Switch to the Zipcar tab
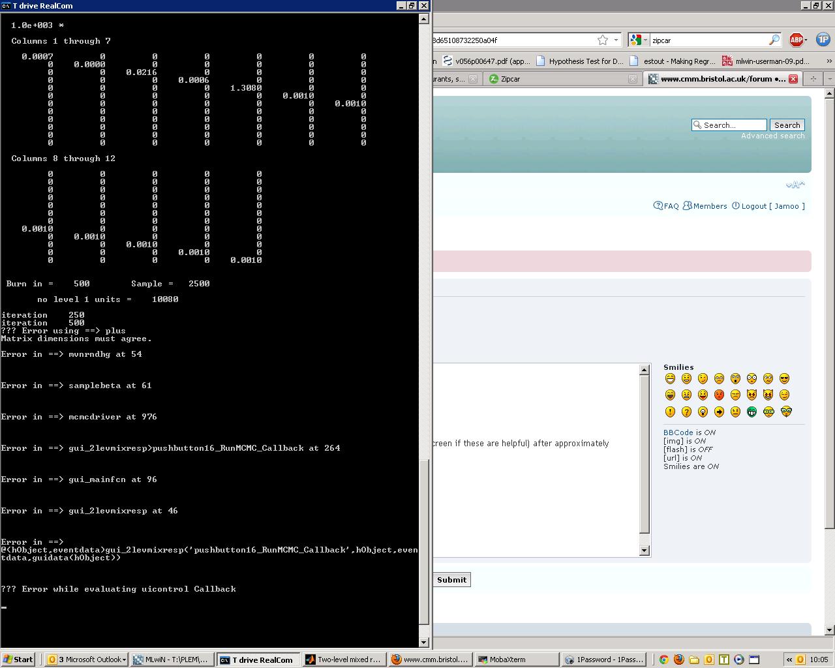 click(x=510, y=79)
